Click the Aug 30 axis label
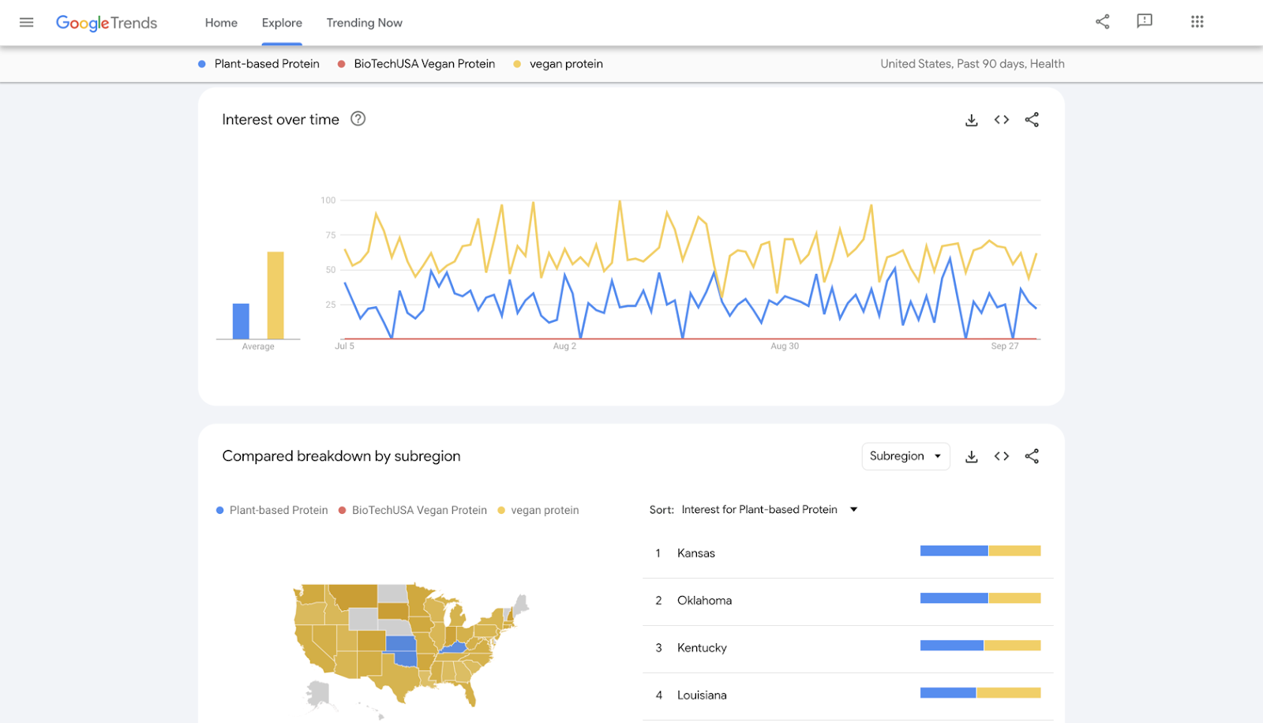 click(x=785, y=347)
